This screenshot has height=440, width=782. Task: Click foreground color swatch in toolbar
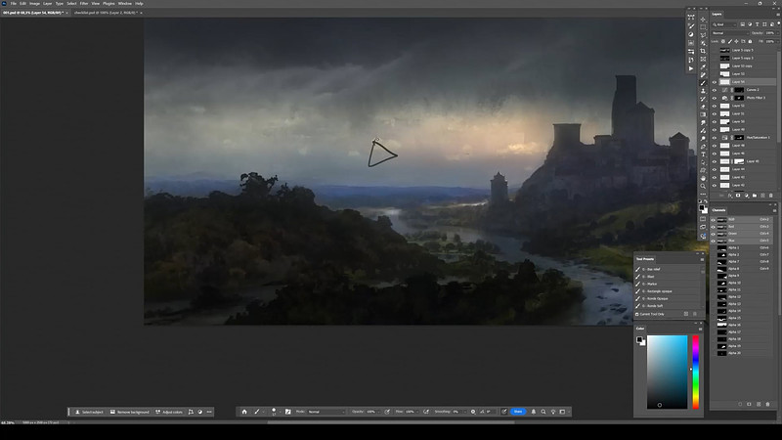[702, 207]
